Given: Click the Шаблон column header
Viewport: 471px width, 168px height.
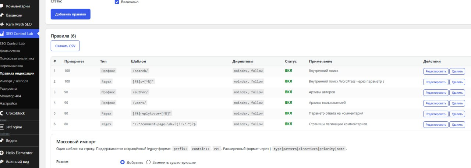Looking at the screenshot, I should (138, 61).
